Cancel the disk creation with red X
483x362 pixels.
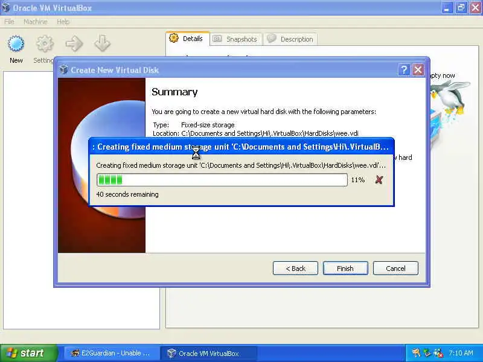click(379, 180)
